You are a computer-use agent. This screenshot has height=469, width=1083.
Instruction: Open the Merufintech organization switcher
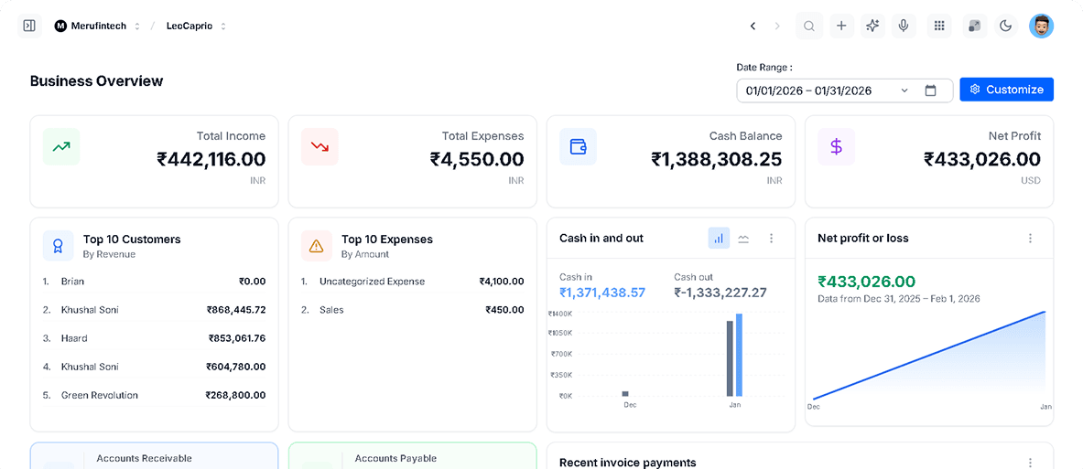click(x=97, y=27)
